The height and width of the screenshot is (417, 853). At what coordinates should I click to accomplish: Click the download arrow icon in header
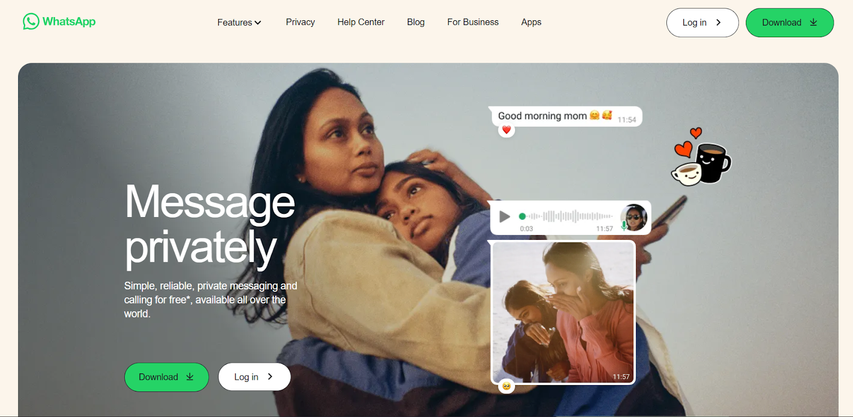point(814,22)
